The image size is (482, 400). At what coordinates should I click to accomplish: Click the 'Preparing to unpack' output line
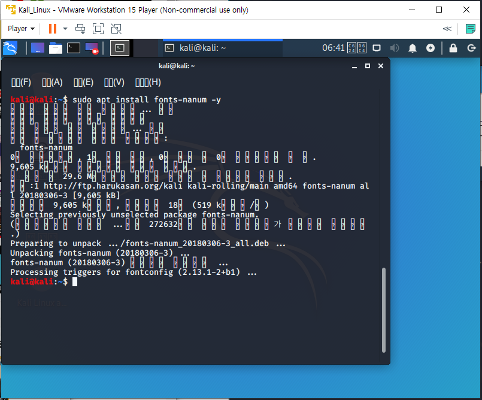(x=148, y=244)
